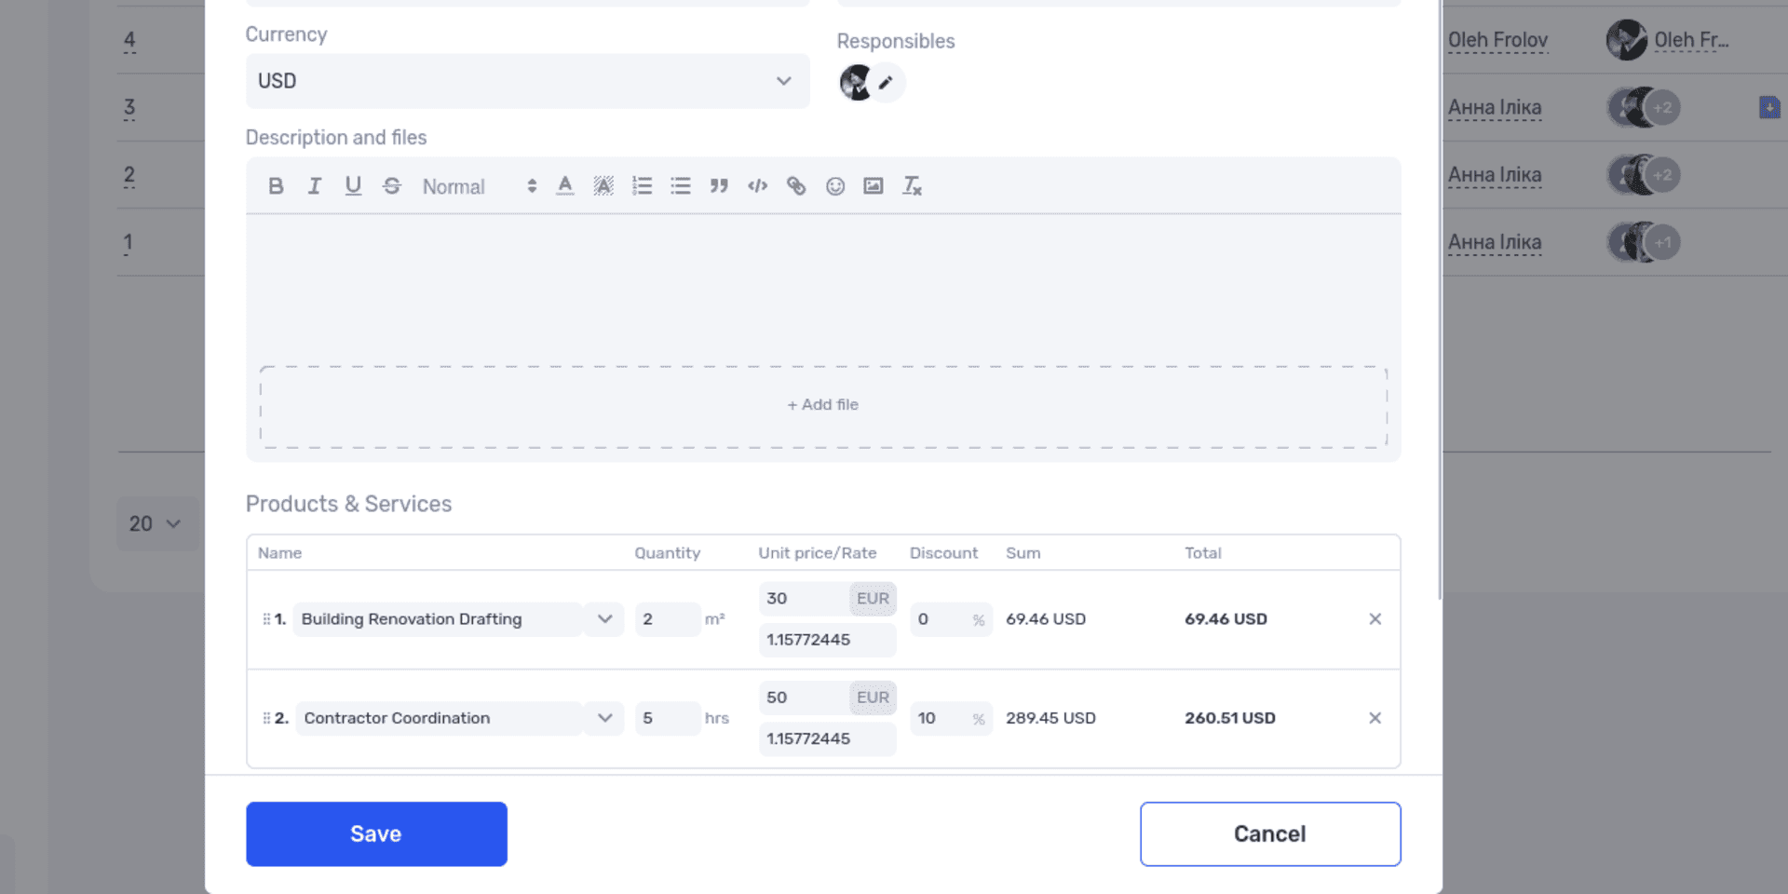Edit unit price field showing 30
Screen dimensions: 1788x894
(804, 599)
